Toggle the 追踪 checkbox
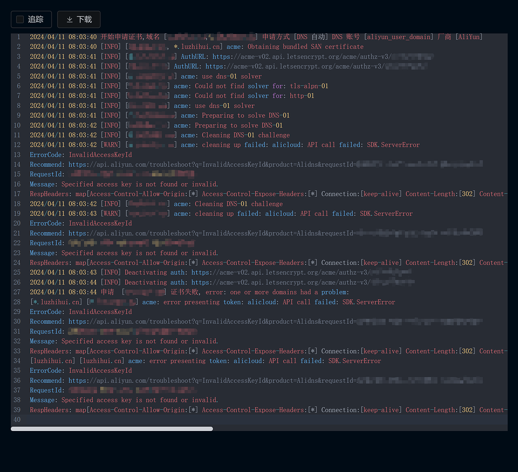 tap(20, 19)
